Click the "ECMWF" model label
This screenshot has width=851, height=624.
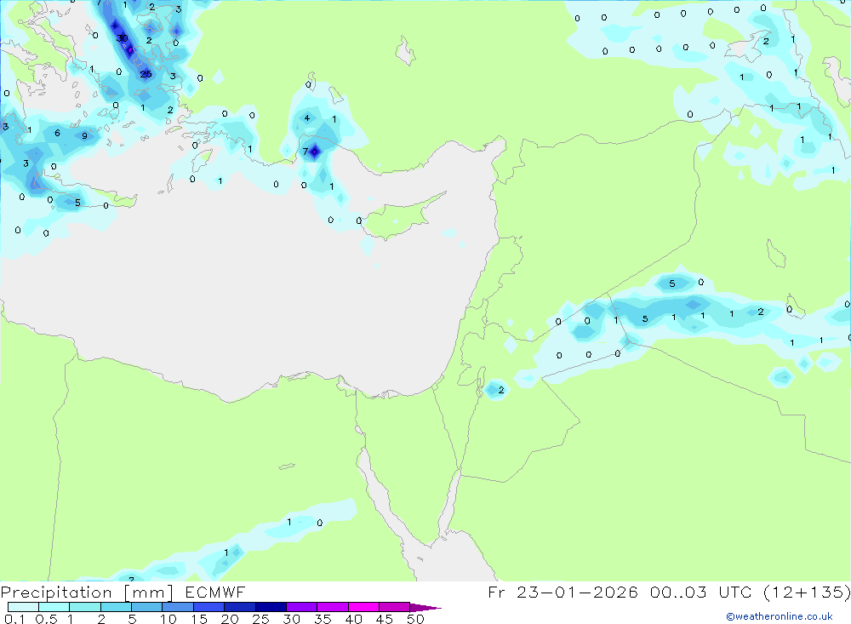pos(215,592)
